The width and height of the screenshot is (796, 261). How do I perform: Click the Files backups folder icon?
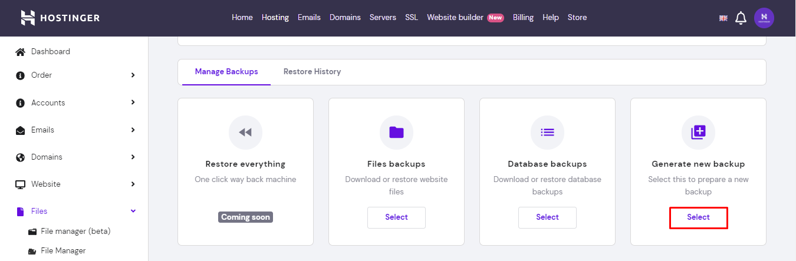point(396,132)
